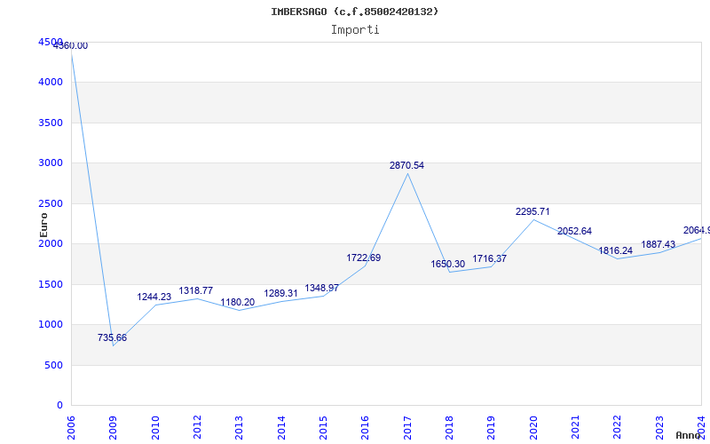The width and height of the screenshot is (710, 444).
Task: Click the x-axis year 2016
Action: coord(365,428)
